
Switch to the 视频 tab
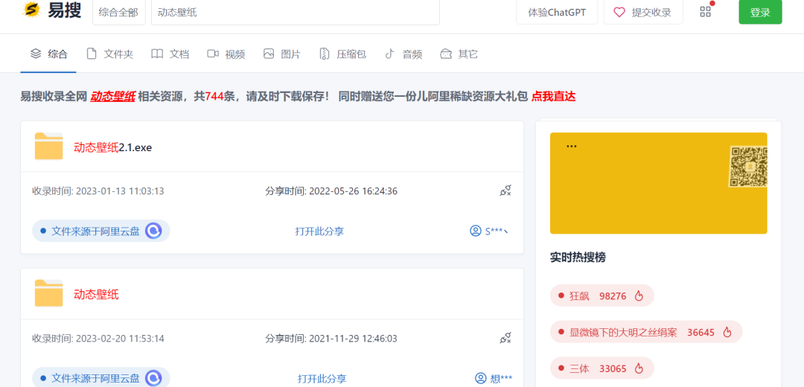click(226, 54)
